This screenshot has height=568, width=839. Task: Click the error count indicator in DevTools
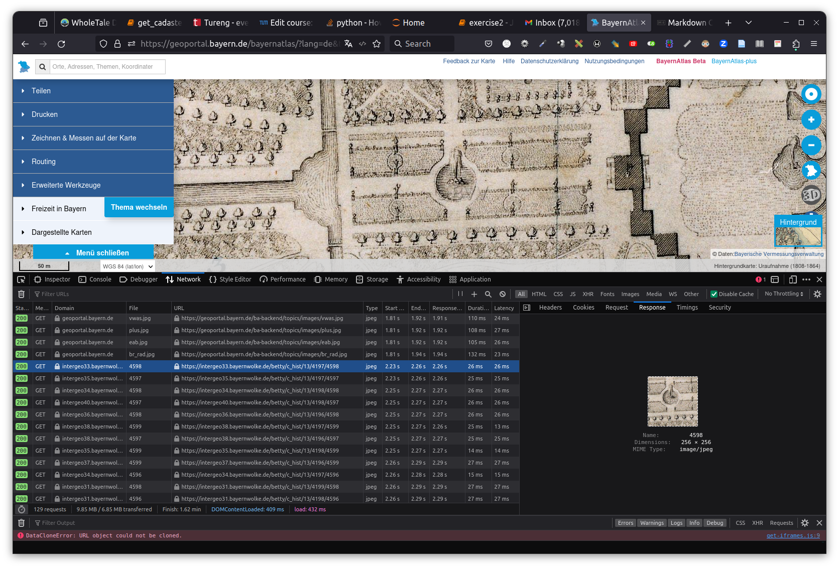pos(761,279)
